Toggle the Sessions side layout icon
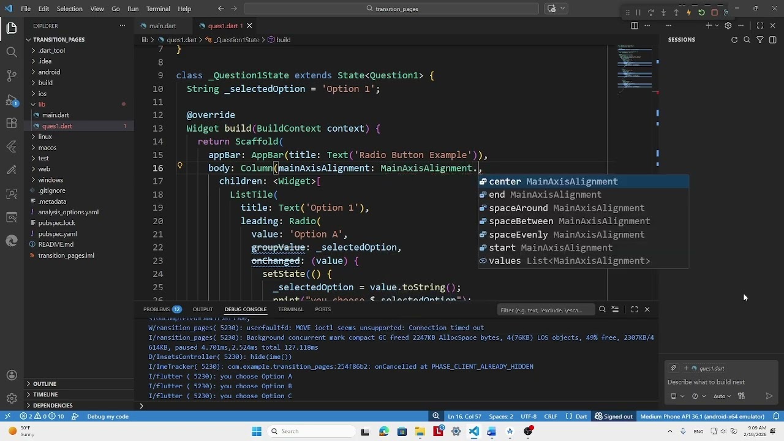This screenshot has width=784, height=441. 773,40
